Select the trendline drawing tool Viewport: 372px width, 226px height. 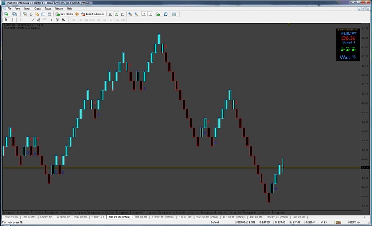tap(33, 20)
